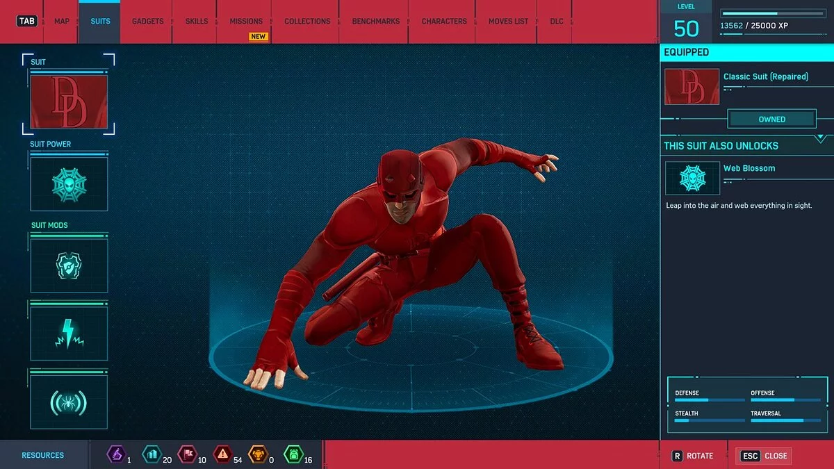Open the MISSIONS tab with NEW badge
This screenshot has width=834, height=469.
coord(245,21)
